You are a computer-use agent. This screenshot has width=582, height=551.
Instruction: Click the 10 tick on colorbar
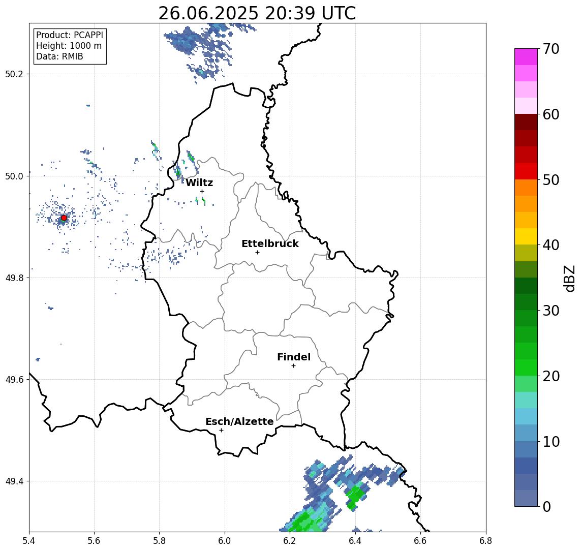click(x=551, y=441)
